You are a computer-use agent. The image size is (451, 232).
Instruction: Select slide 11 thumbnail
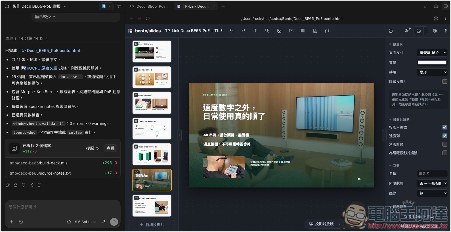click(x=152, y=206)
